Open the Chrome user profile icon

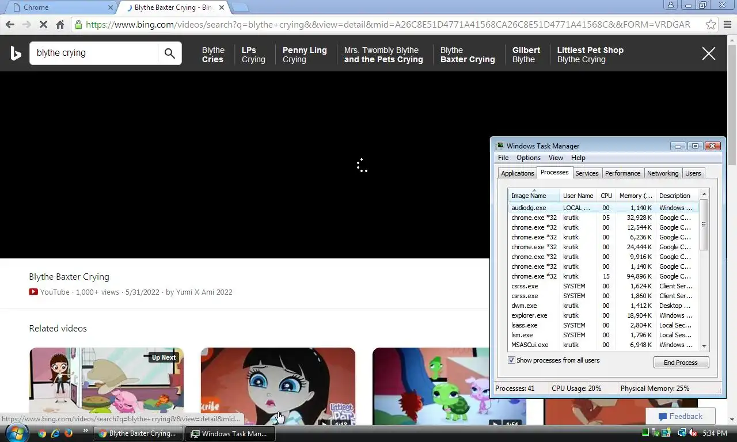coord(671,5)
